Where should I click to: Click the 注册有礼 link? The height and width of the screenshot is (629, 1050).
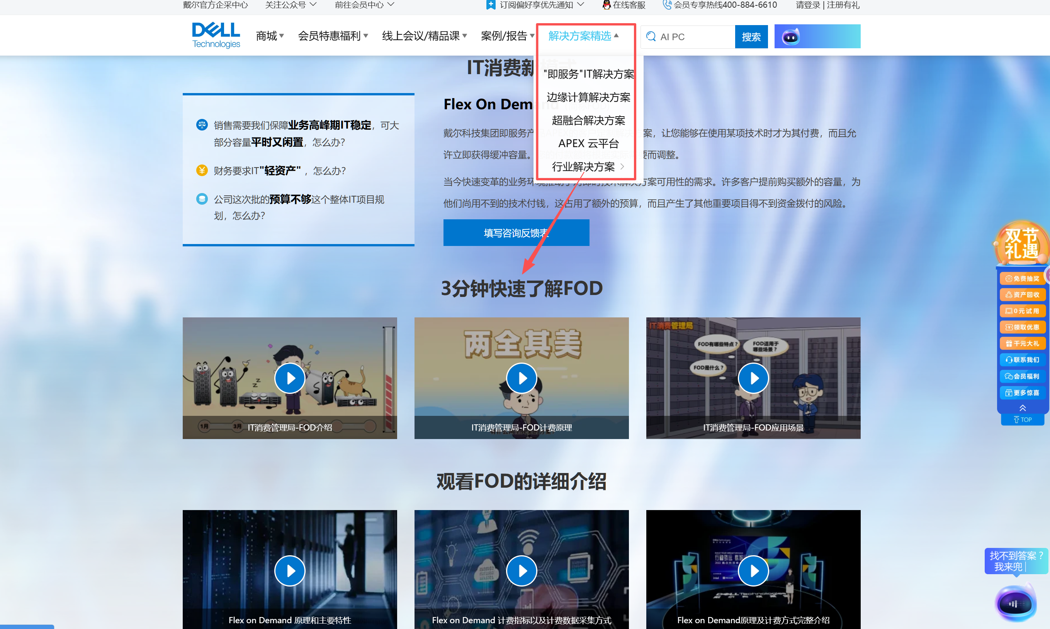(x=843, y=5)
